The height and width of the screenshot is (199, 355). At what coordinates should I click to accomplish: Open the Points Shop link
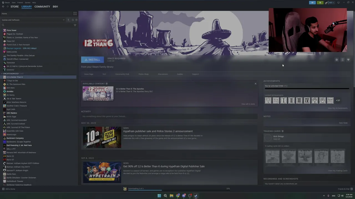[143, 74]
